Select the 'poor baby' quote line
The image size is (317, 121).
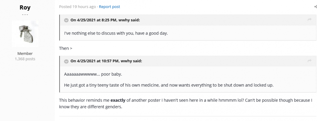(x=93, y=74)
